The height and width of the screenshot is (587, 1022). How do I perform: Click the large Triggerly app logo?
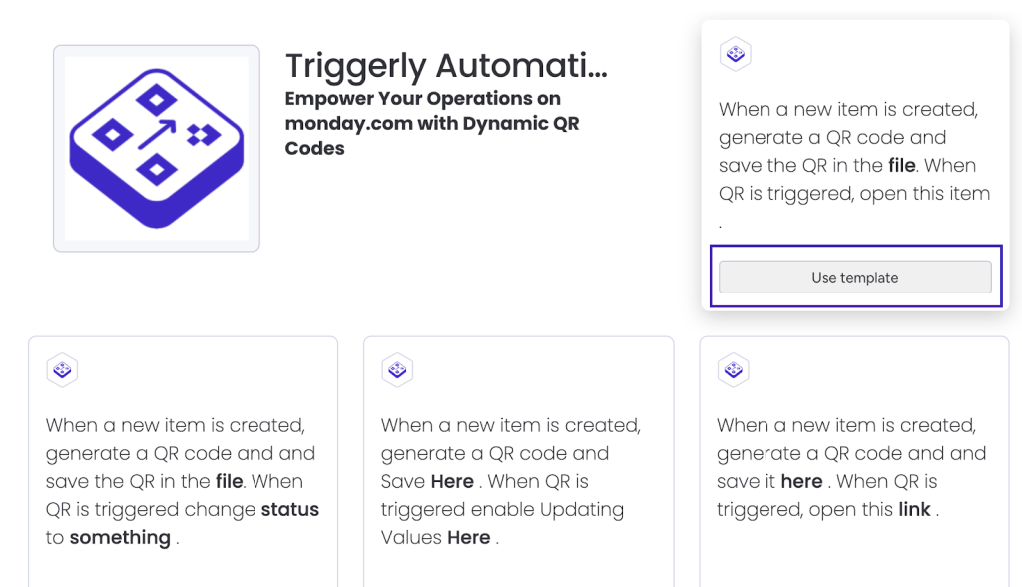157,148
